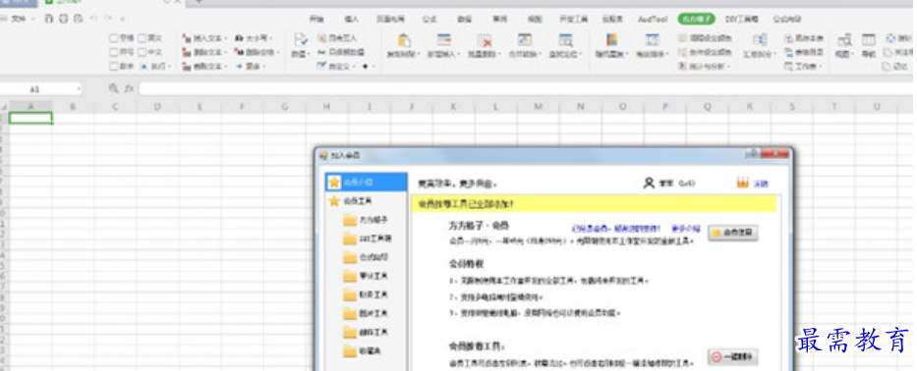The width and height of the screenshot is (917, 371).
Task: Select 会员介绍 in dialog sidebar
Action: [x=366, y=182]
